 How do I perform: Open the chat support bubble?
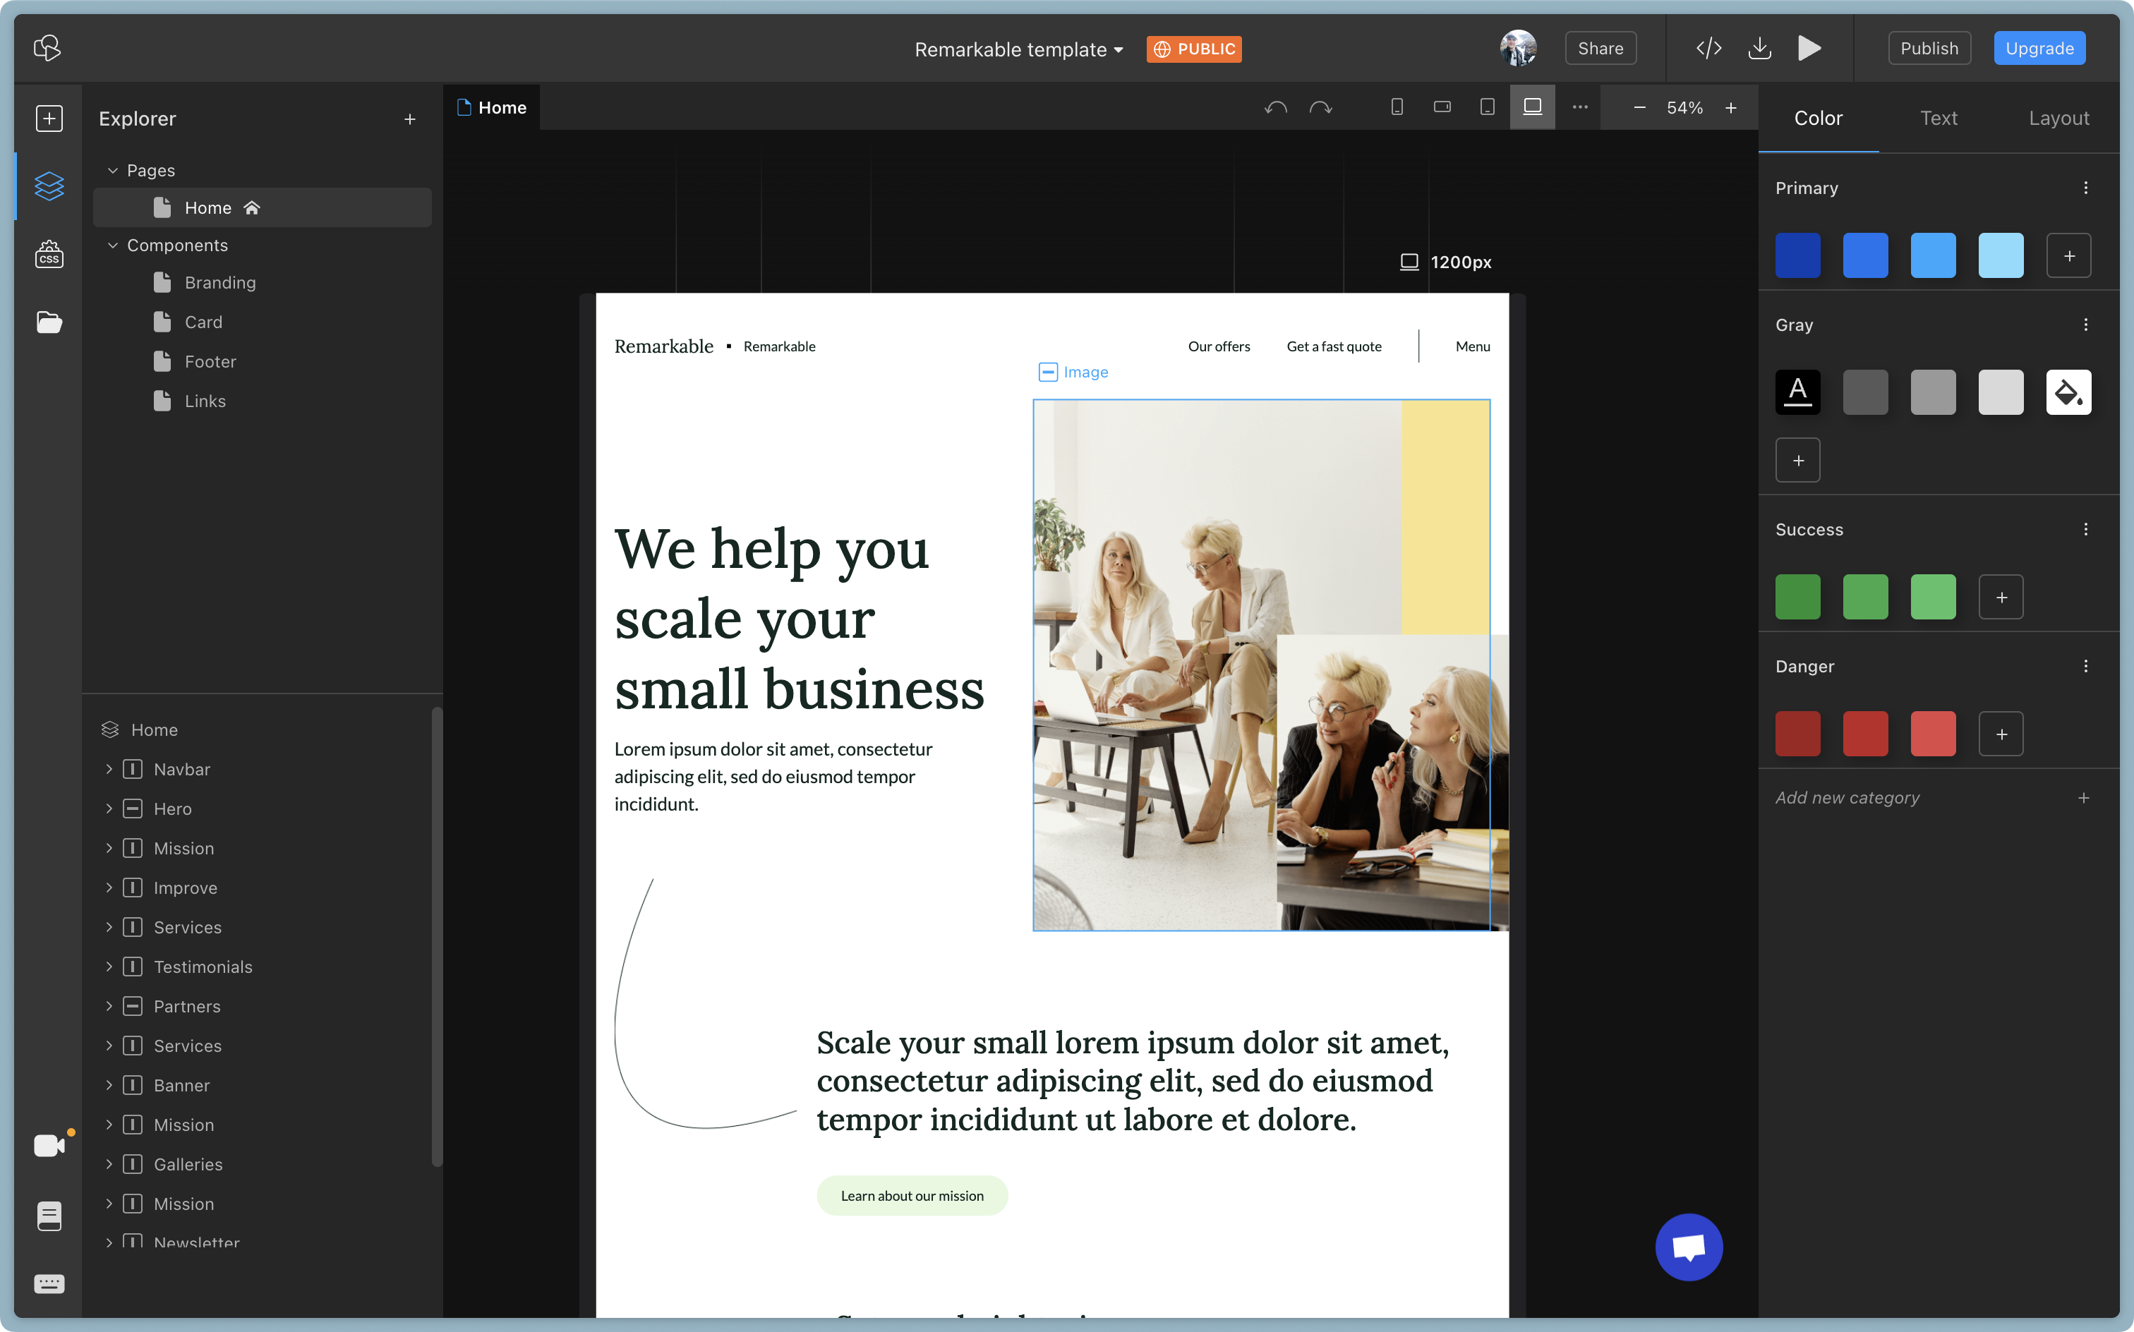1688,1247
